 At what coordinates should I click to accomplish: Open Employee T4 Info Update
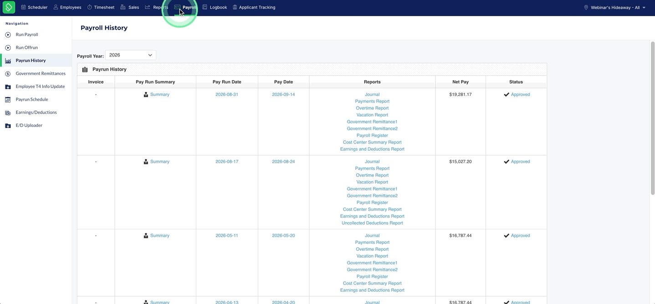(40, 86)
